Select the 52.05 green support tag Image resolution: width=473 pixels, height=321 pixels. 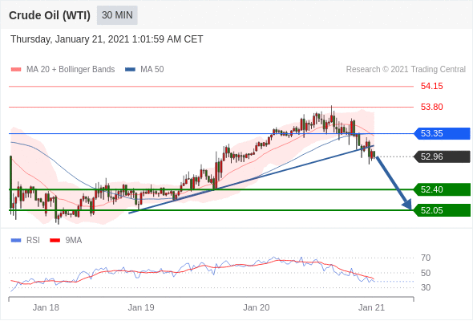coord(442,210)
